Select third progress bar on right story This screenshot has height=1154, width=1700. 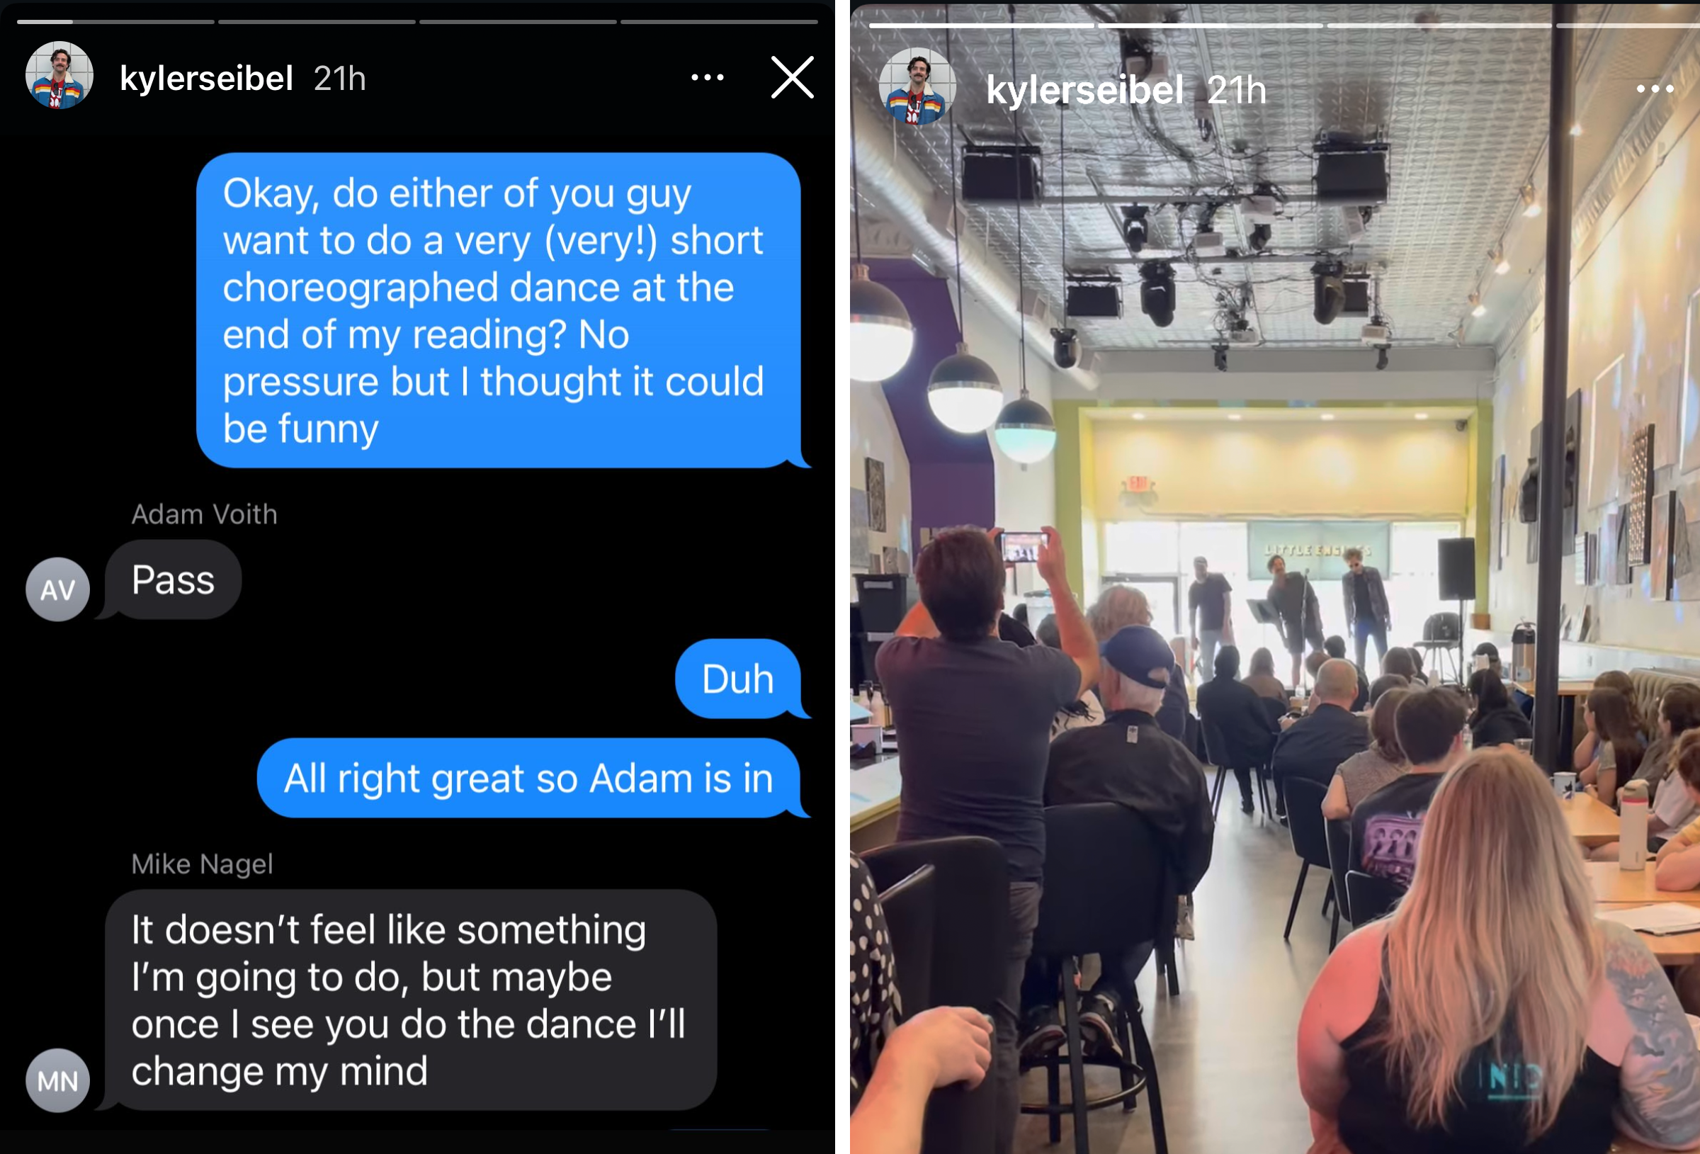click(1439, 26)
